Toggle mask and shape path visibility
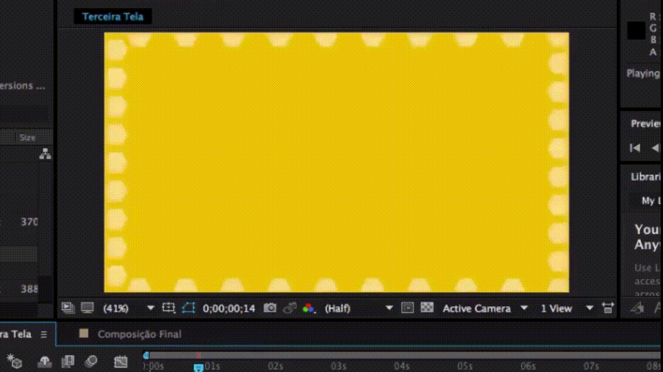Image resolution: width=663 pixels, height=372 pixels. 188,308
